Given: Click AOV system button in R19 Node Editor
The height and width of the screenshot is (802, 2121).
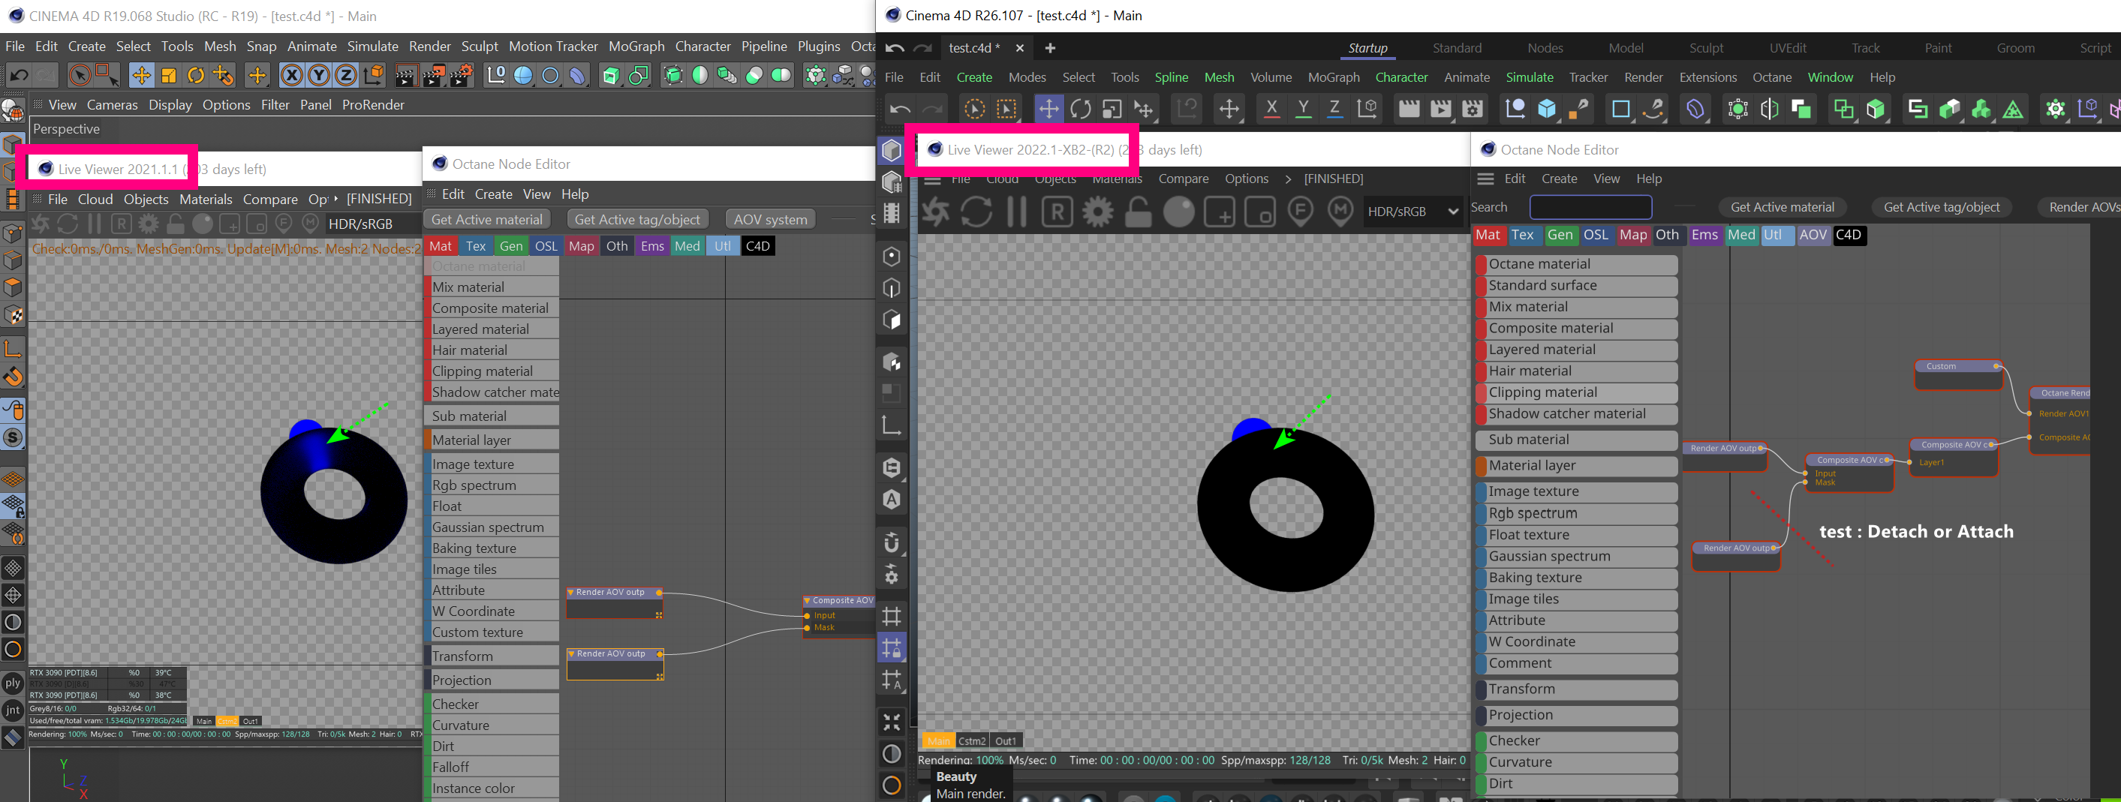Looking at the screenshot, I should pyautogui.click(x=770, y=220).
